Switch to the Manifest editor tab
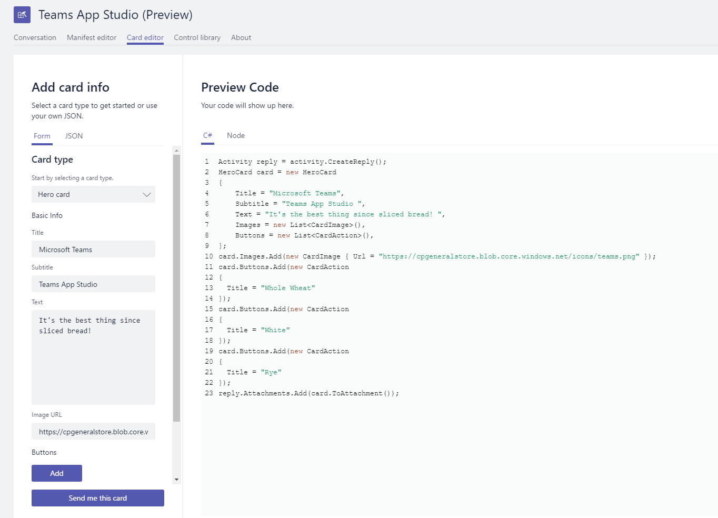This screenshot has height=518, width=718. (91, 37)
